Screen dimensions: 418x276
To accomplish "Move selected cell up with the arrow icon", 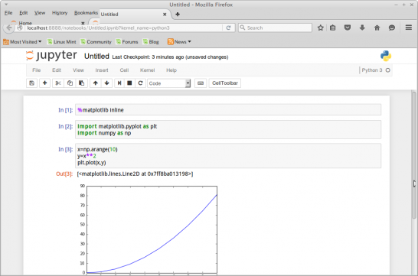I will (96, 83).
